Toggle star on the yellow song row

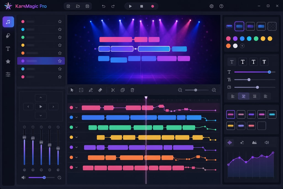click(x=60, y=45)
